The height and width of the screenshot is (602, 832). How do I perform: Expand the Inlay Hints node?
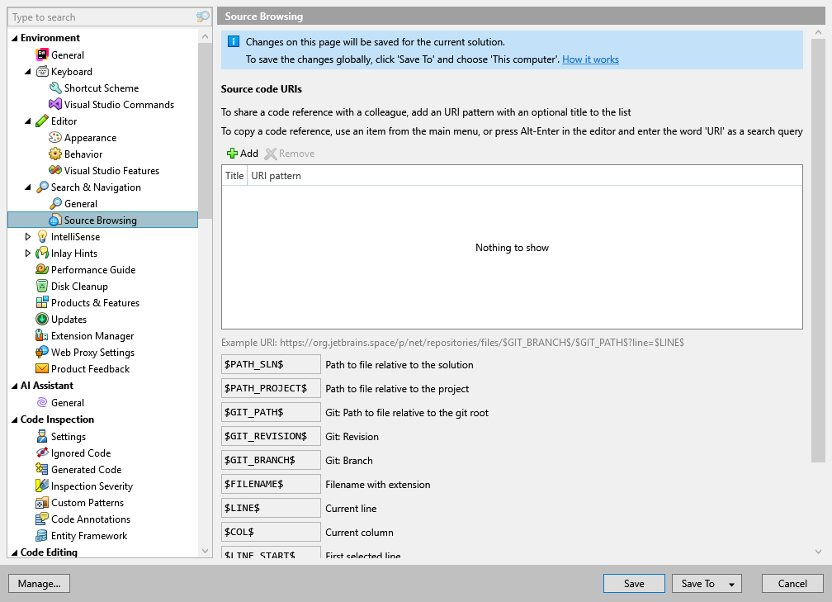click(27, 253)
